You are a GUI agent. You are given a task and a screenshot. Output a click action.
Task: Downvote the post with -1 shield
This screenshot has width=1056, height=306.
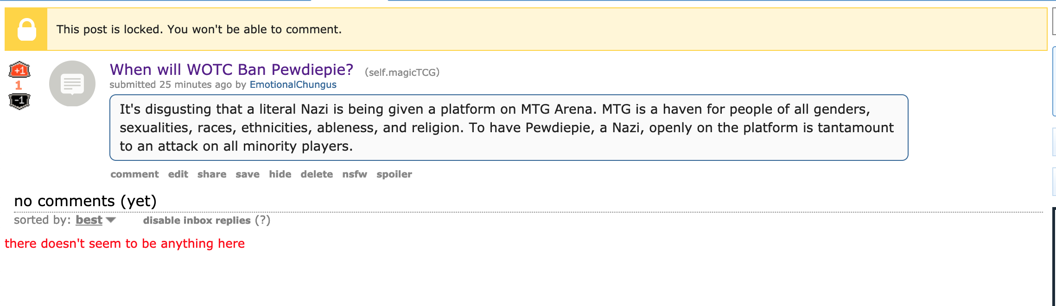click(x=19, y=101)
